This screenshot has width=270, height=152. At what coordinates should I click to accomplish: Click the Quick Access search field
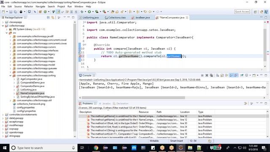coord(242,12)
